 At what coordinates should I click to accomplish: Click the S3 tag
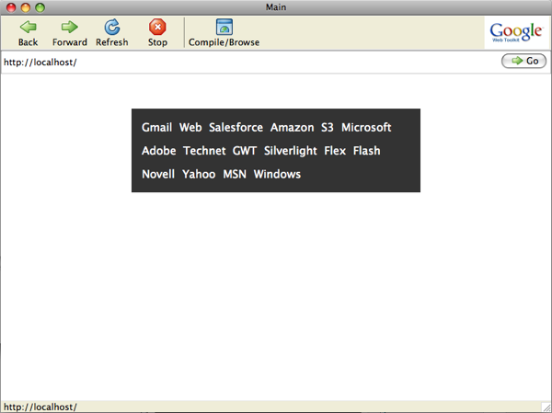tap(327, 128)
